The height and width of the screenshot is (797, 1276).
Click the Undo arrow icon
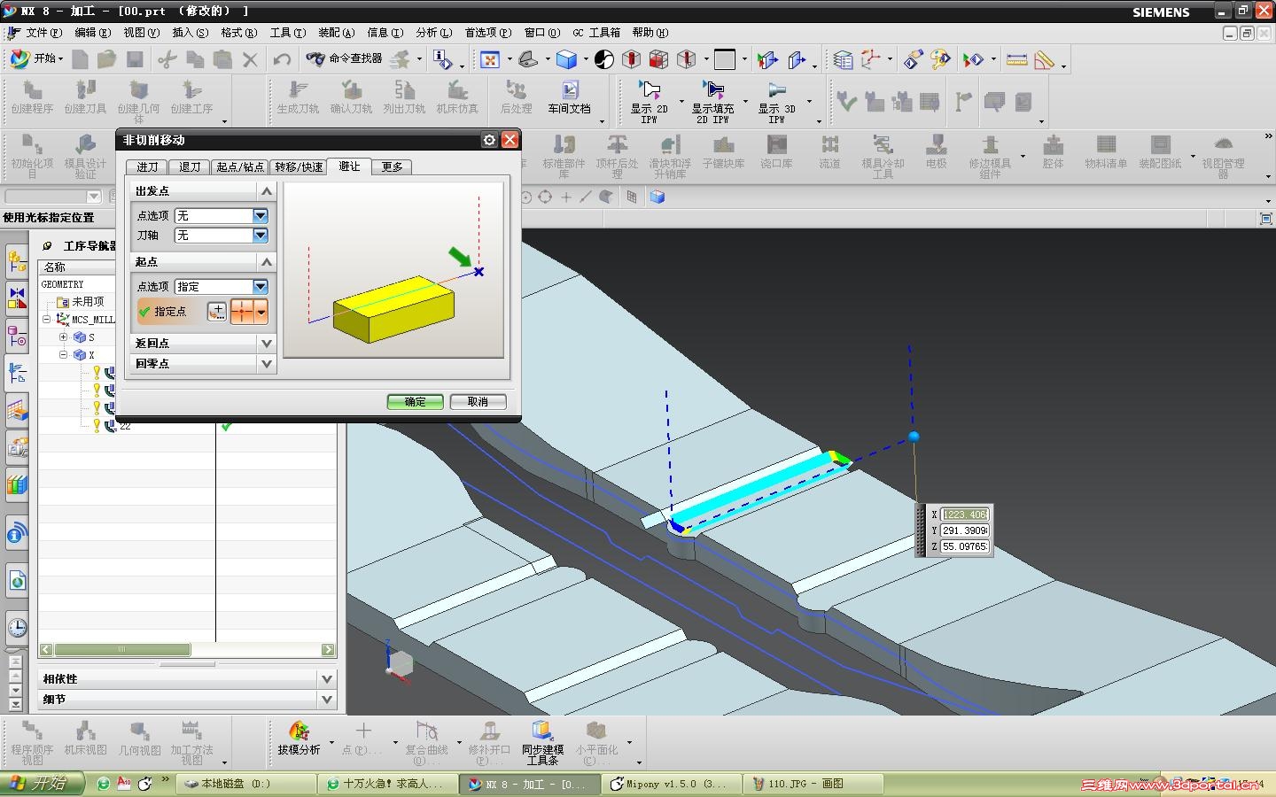282,59
